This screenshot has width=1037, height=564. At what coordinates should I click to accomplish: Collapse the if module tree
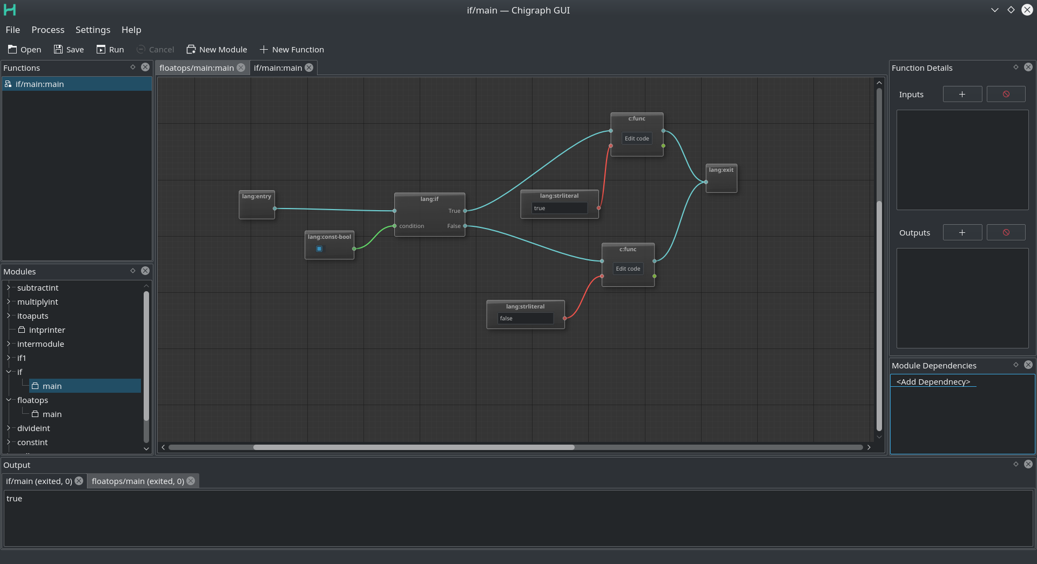(9, 372)
